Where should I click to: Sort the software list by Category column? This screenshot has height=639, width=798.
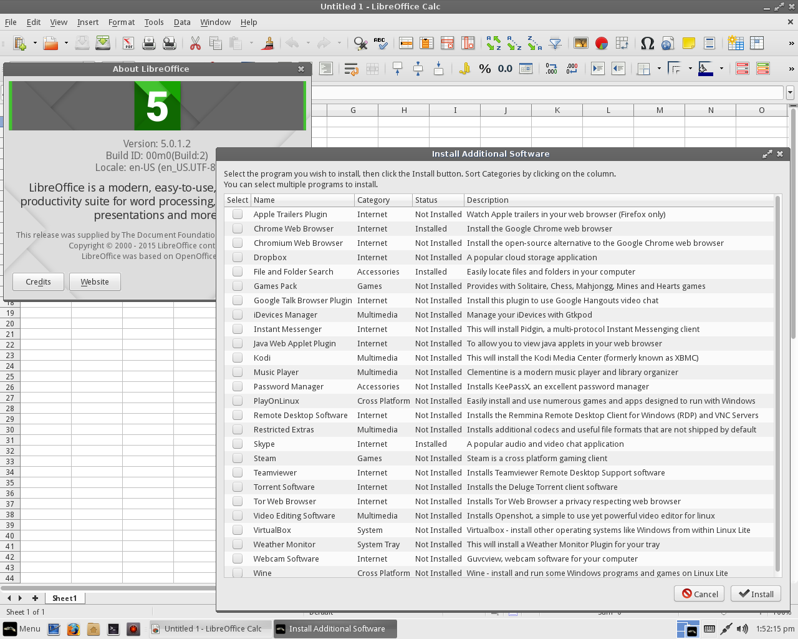(x=383, y=200)
